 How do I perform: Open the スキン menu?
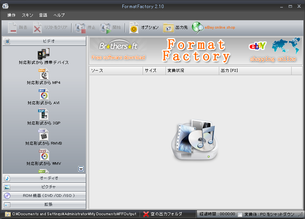point(27,15)
